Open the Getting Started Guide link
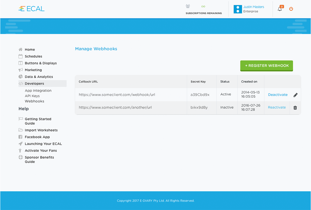Screen dimensions: 311x210 [38, 121]
